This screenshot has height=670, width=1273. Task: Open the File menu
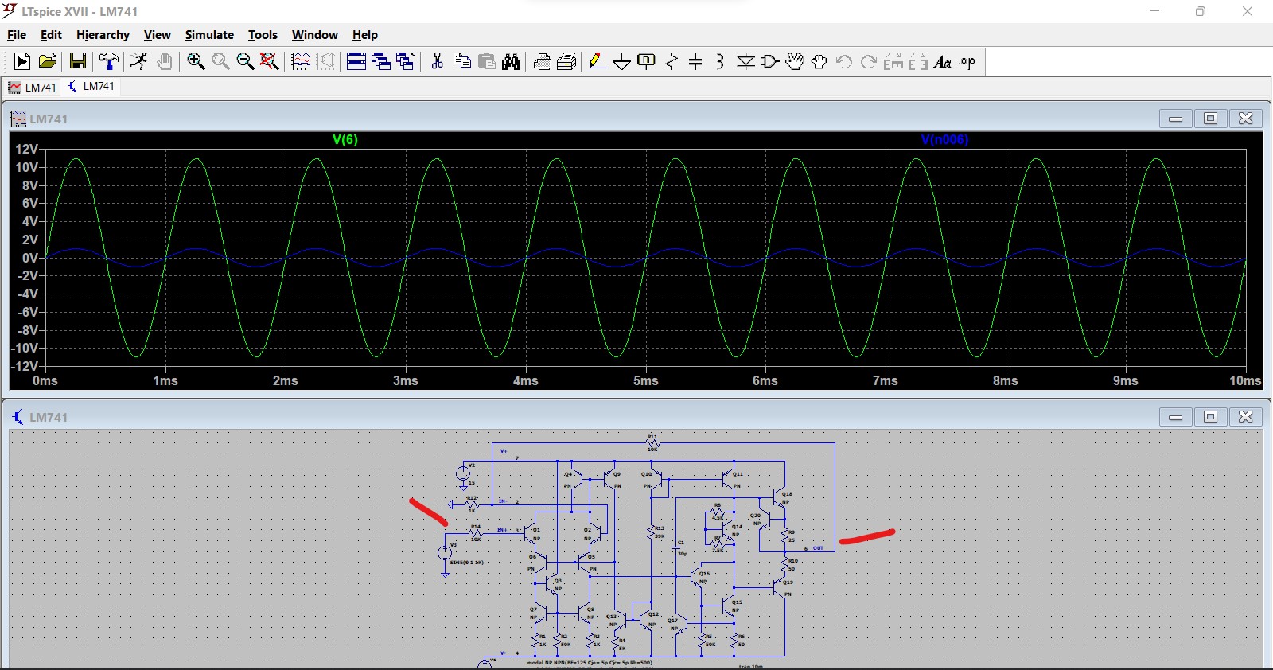[x=17, y=35]
